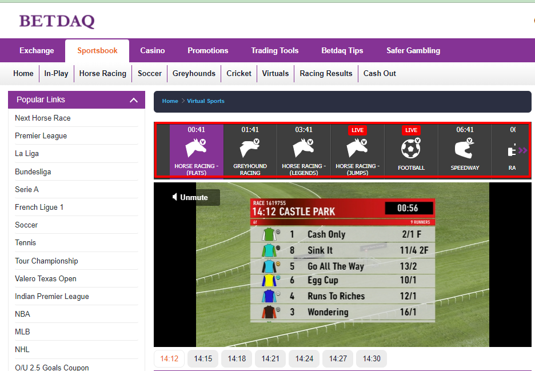Click the Virtual Sports breadcrumb link

[206, 101]
